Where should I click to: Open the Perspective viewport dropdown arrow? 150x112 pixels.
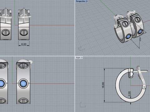87,1
